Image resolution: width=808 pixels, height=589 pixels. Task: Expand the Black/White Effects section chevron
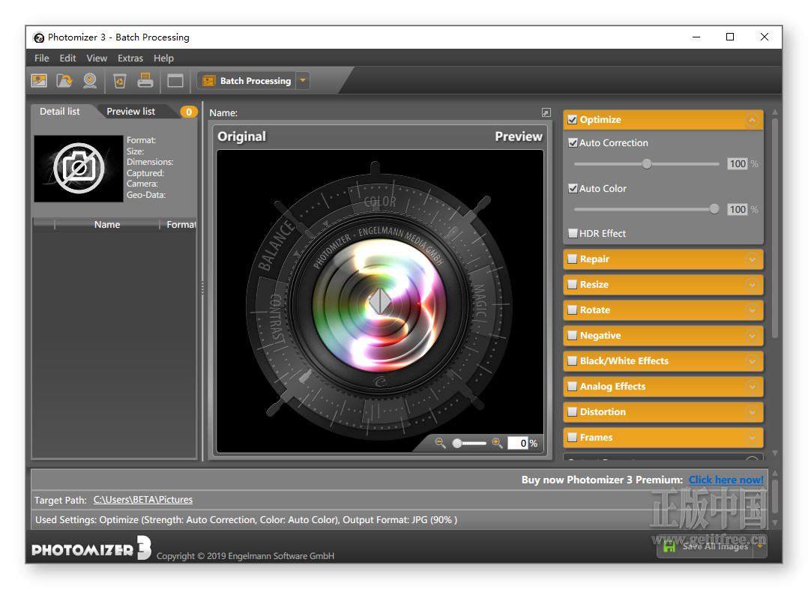coord(752,361)
